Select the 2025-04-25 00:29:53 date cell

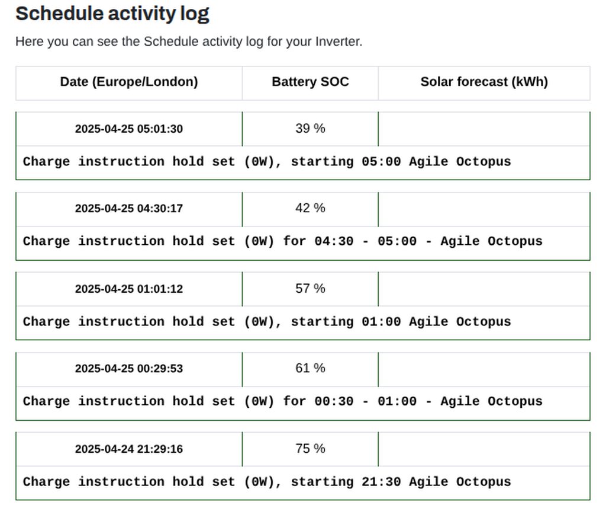point(129,369)
